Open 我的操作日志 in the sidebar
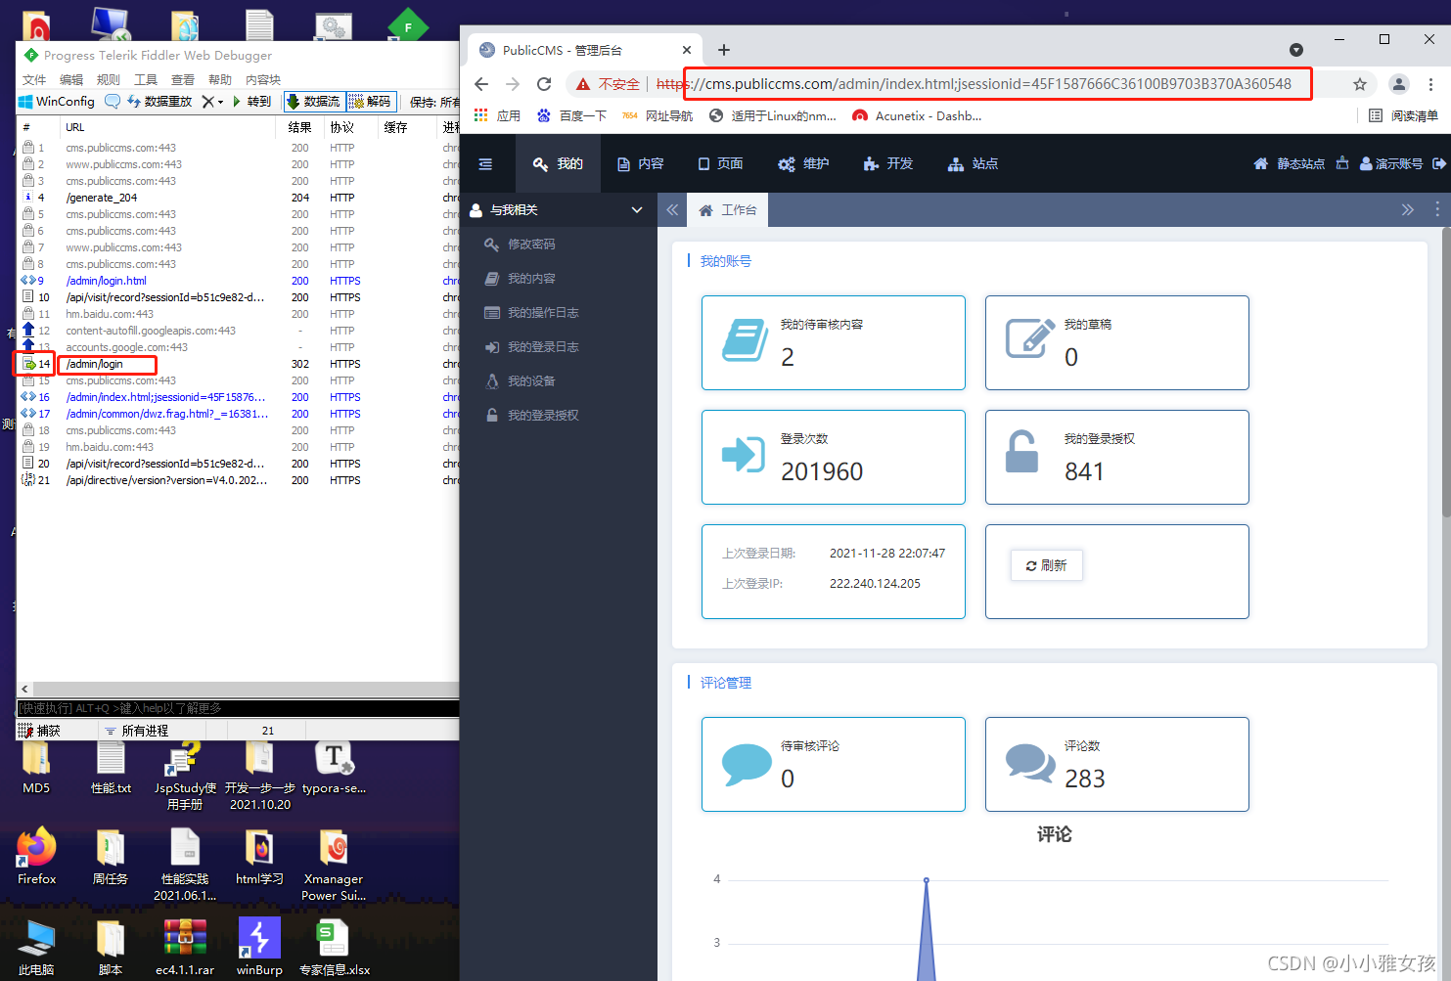The width and height of the screenshot is (1451, 981). point(532,313)
